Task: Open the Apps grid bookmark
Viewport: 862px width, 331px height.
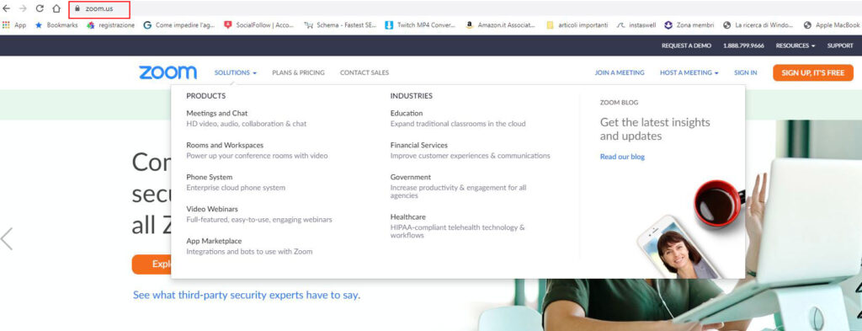Action: (14, 25)
